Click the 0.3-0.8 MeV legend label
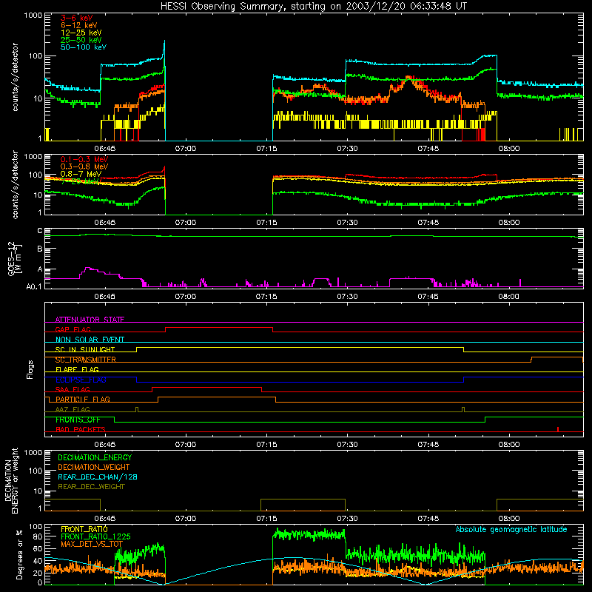The width and height of the screenshot is (592, 592). click(x=84, y=166)
